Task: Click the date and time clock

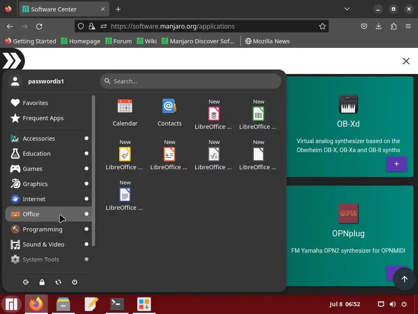Action: [x=345, y=304]
